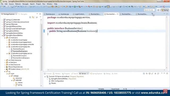Click the green G Grails icon in toolbar

(100, 7)
